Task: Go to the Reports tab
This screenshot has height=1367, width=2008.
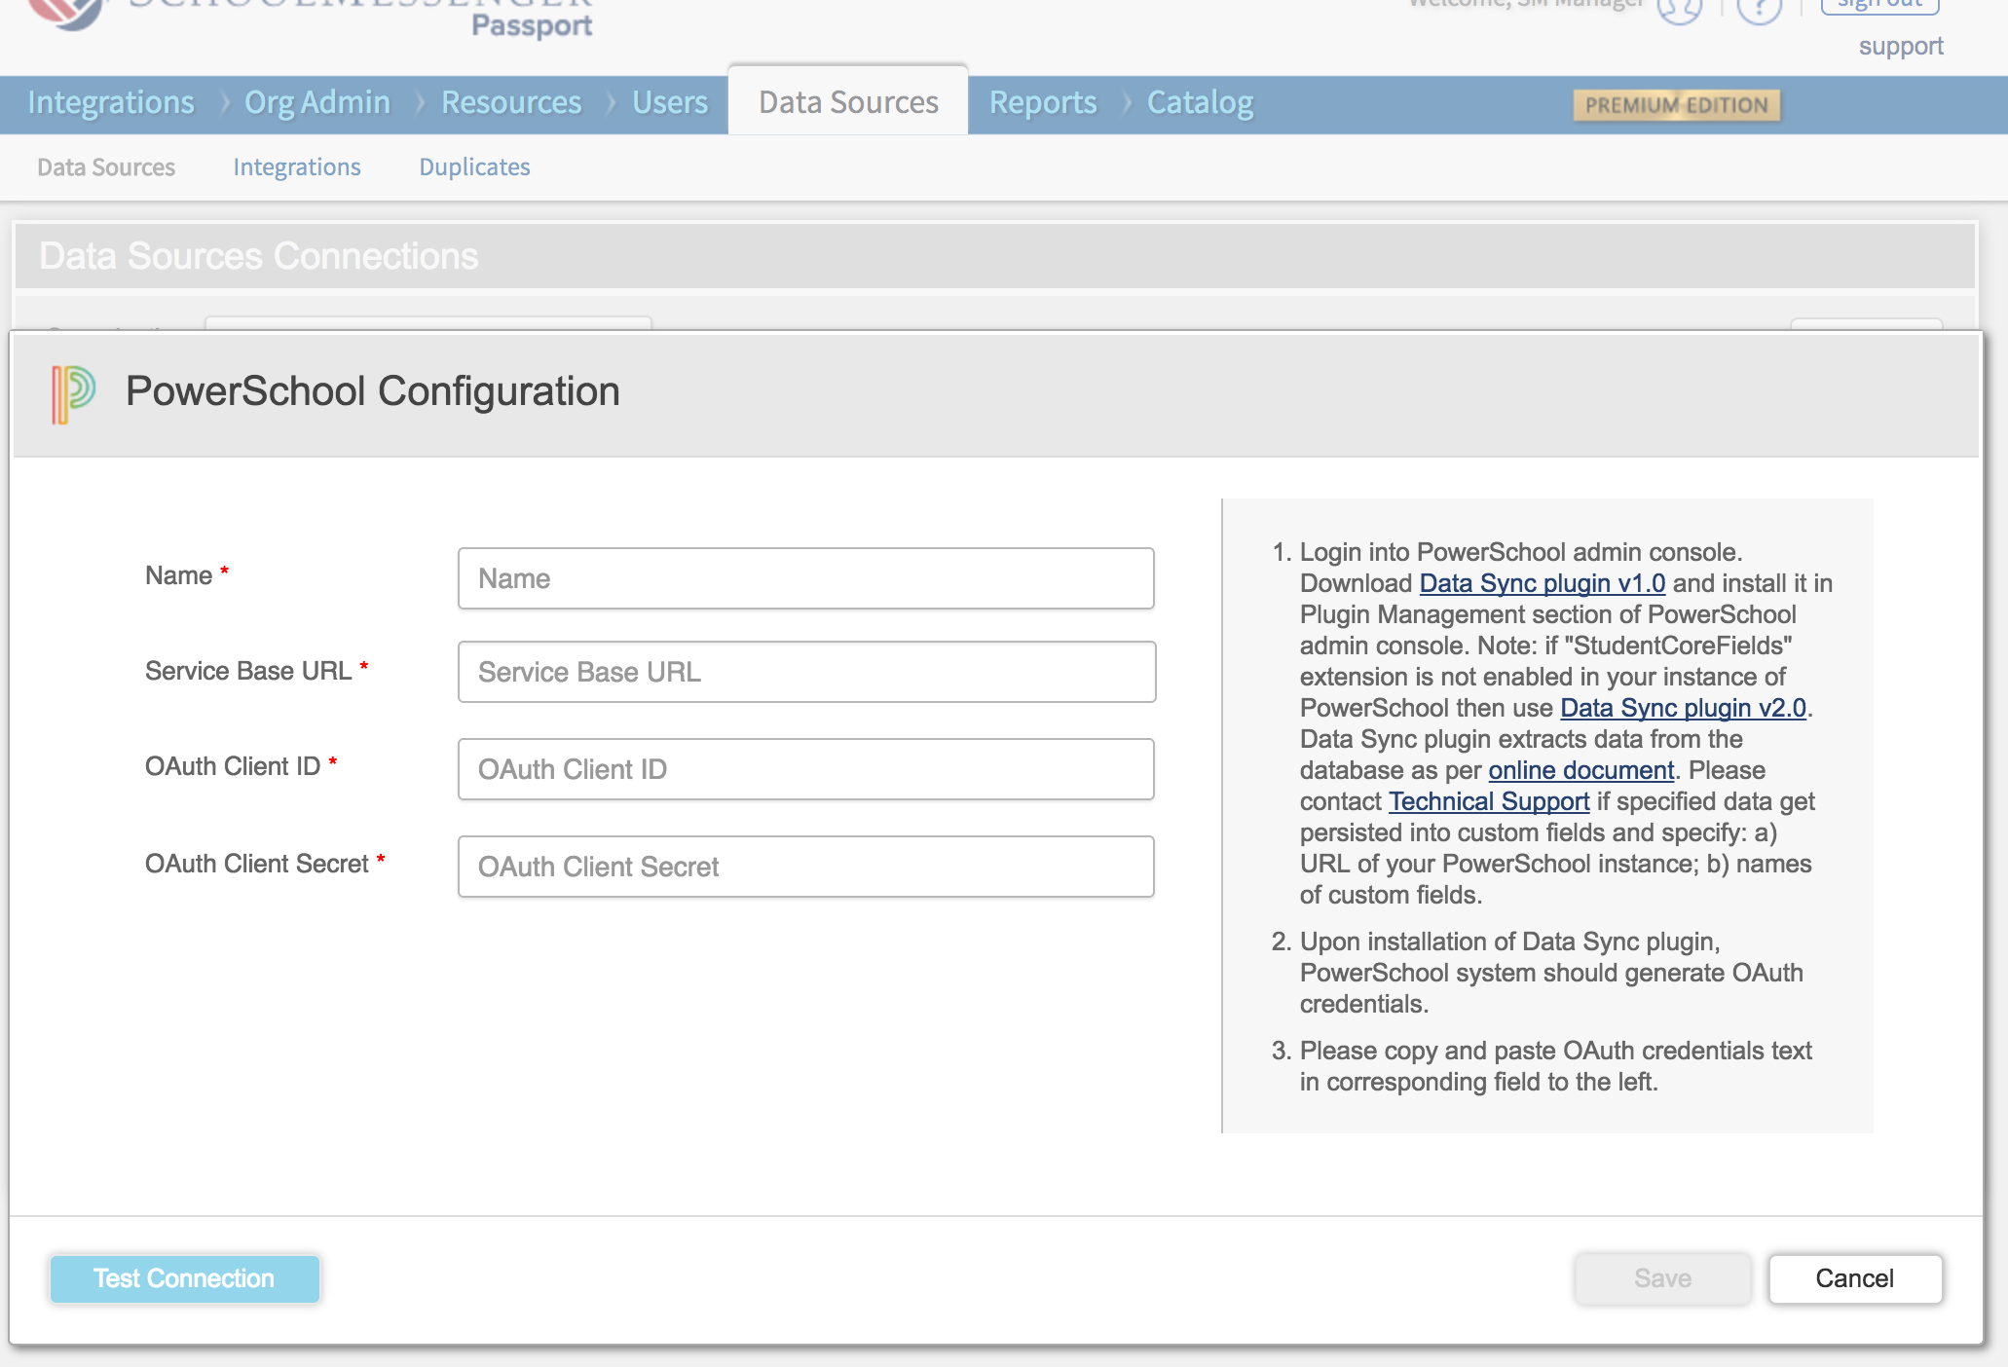Action: pyautogui.click(x=1043, y=103)
